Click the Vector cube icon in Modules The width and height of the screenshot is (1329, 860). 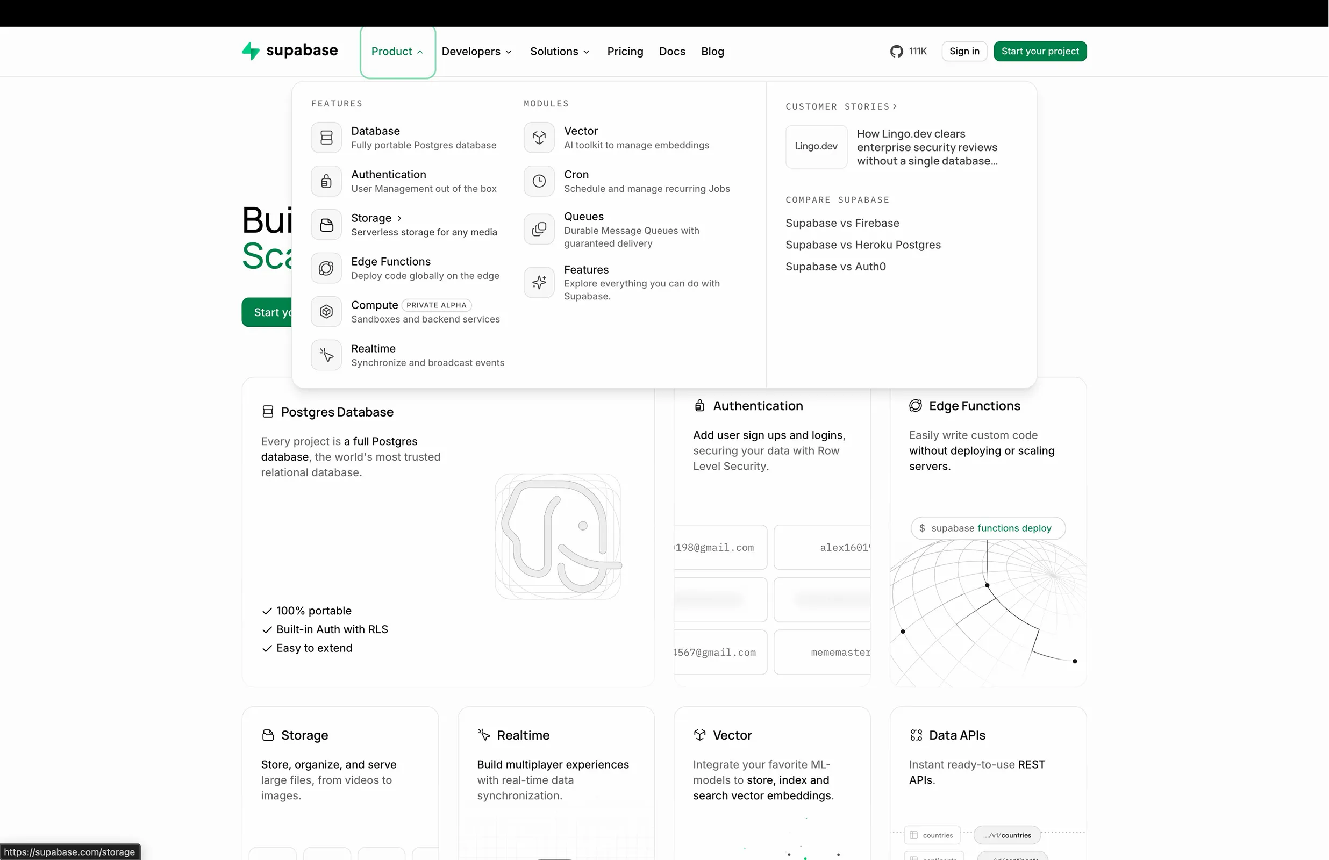coord(539,138)
